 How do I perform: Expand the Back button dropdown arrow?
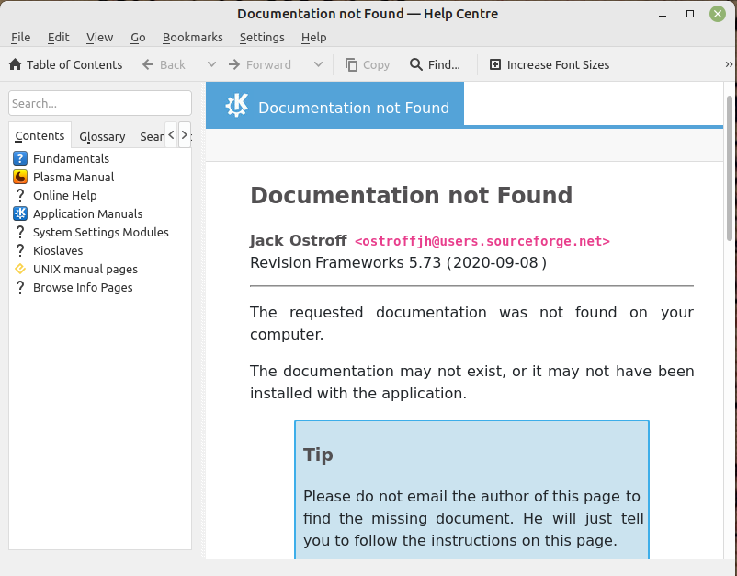210,64
